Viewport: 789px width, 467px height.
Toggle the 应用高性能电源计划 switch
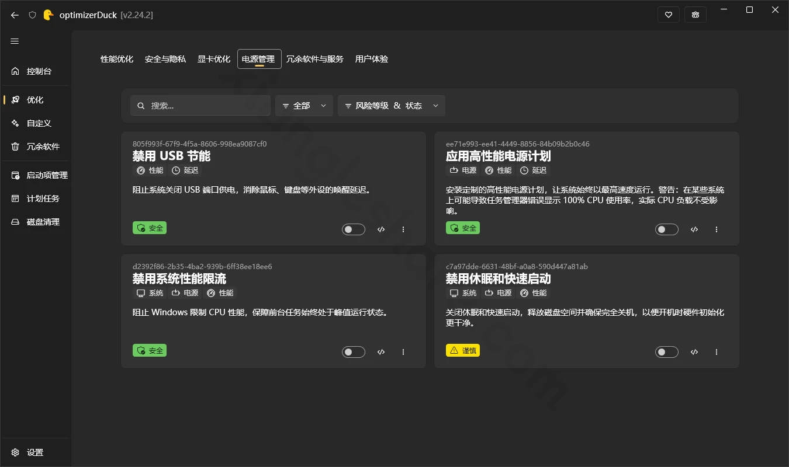coord(667,229)
